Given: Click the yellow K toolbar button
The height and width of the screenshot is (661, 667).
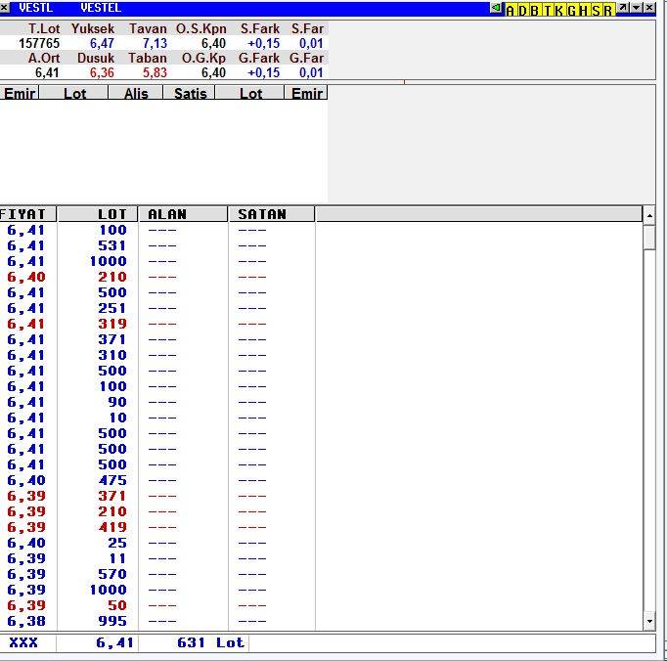Looking at the screenshot, I should tap(559, 9).
